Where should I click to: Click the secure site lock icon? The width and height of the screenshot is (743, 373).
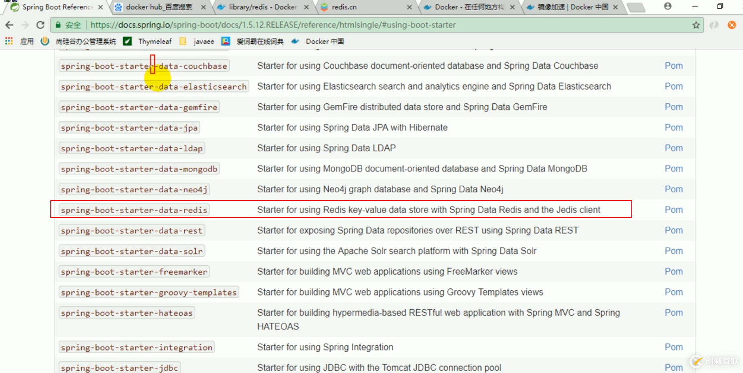click(58, 25)
